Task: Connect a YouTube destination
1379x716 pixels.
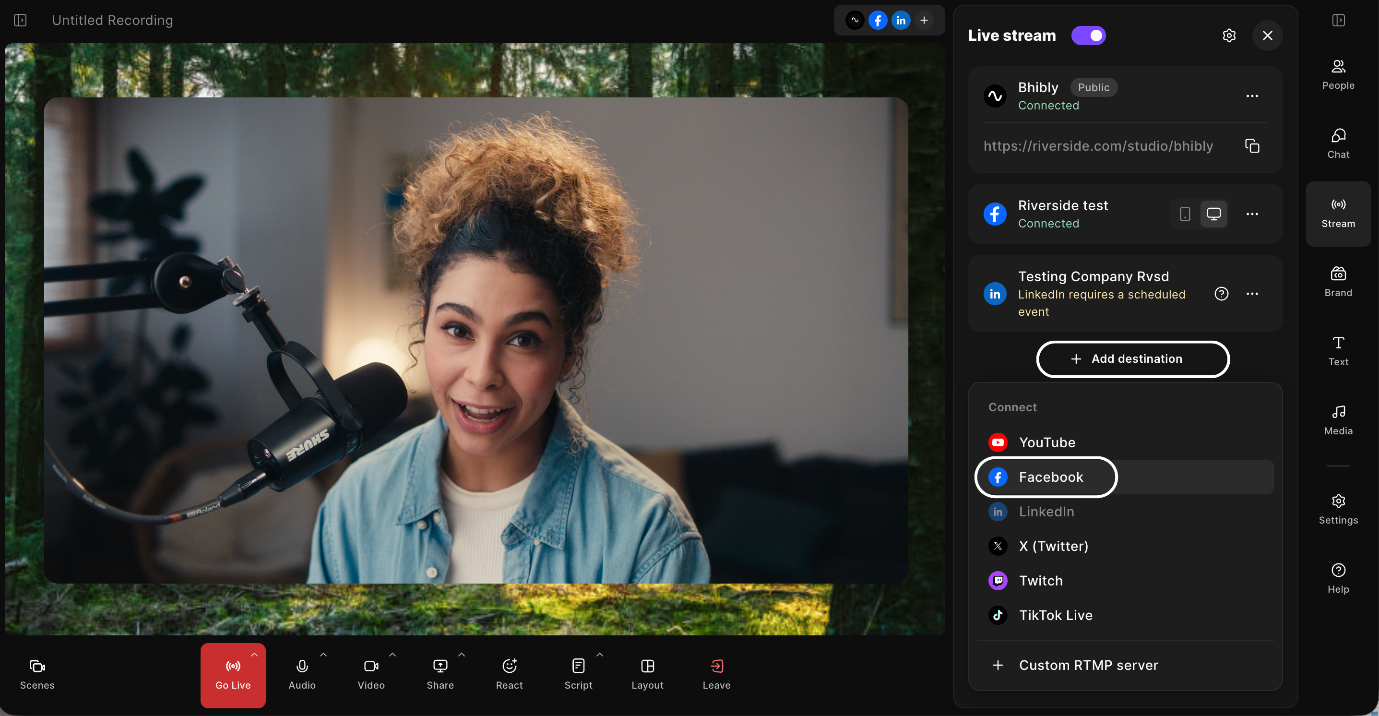Action: pyautogui.click(x=1125, y=442)
